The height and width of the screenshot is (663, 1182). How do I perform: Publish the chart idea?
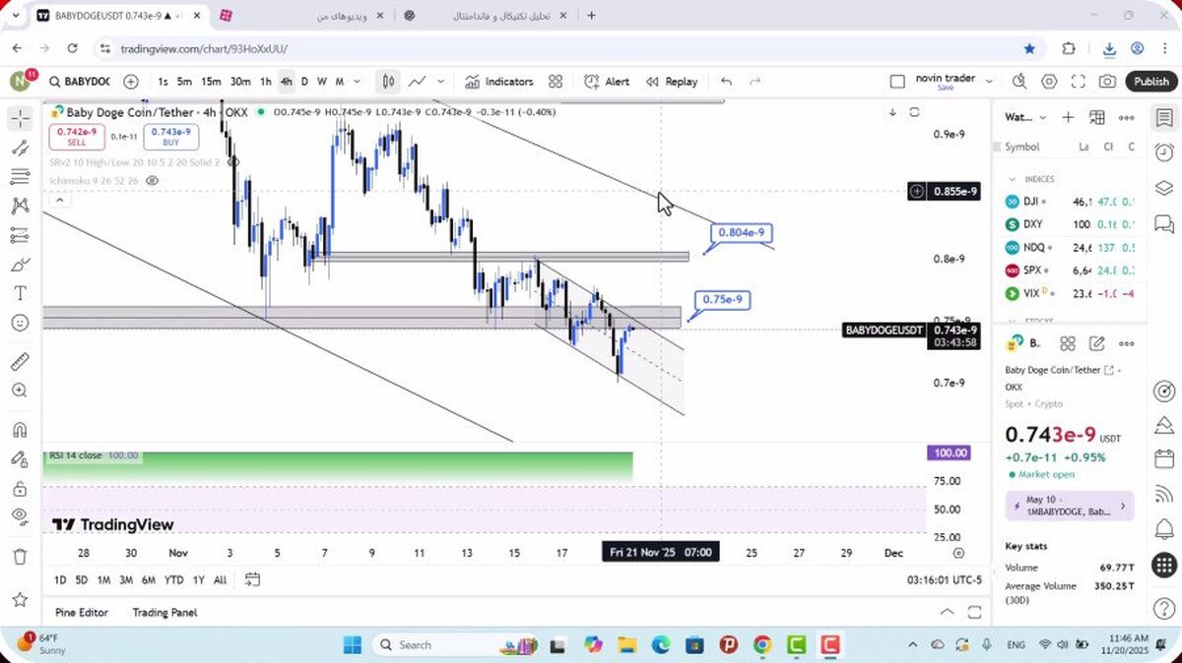click(1150, 82)
